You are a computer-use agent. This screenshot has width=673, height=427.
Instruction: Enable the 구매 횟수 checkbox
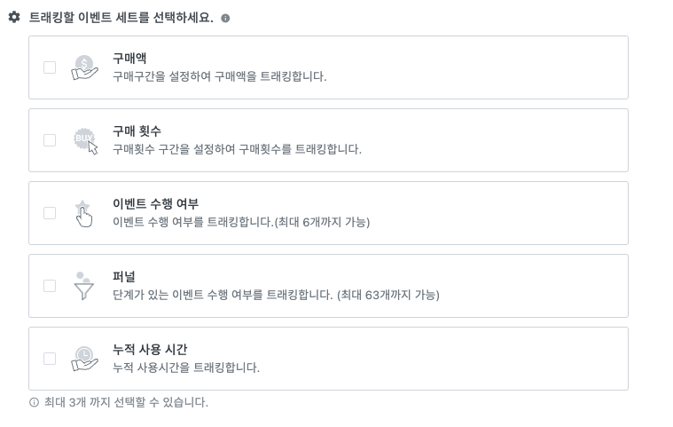(50, 140)
